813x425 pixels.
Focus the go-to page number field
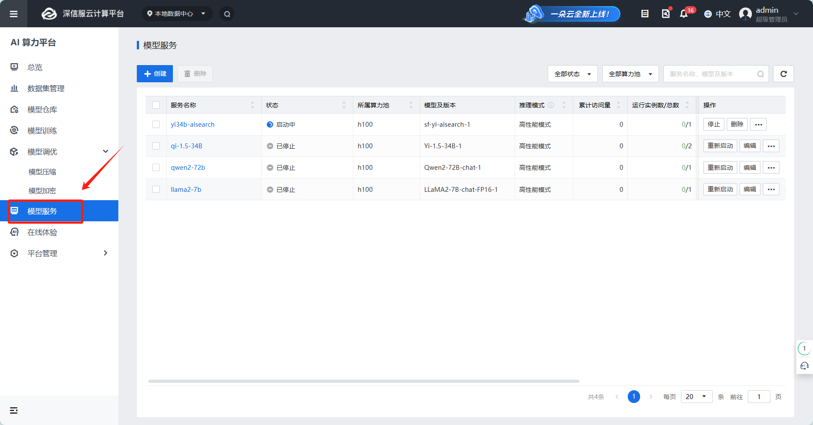tap(759, 396)
